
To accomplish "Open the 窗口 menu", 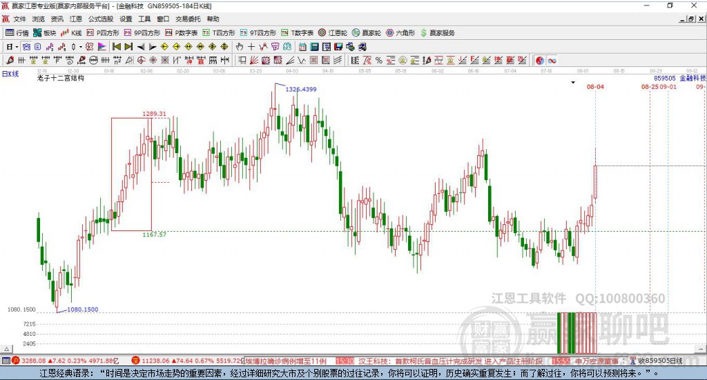I will coord(163,19).
